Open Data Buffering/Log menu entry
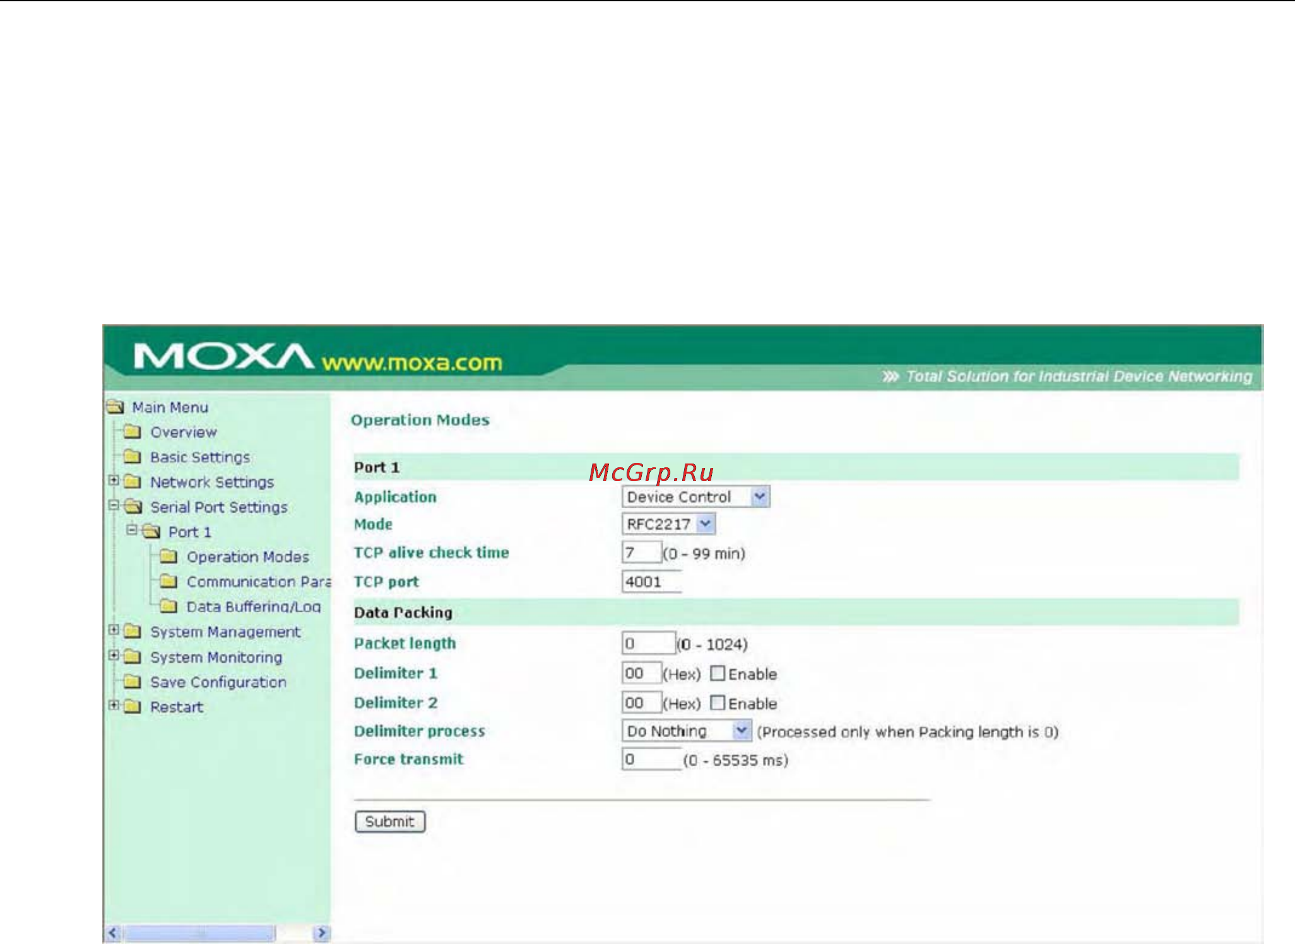This screenshot has width=1295, height=944. click(254, 607)
